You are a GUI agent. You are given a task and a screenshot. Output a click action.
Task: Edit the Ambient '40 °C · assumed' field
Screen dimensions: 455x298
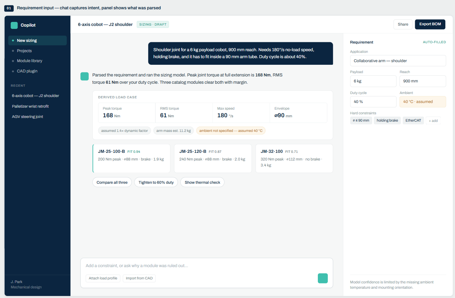coord(423,102)
